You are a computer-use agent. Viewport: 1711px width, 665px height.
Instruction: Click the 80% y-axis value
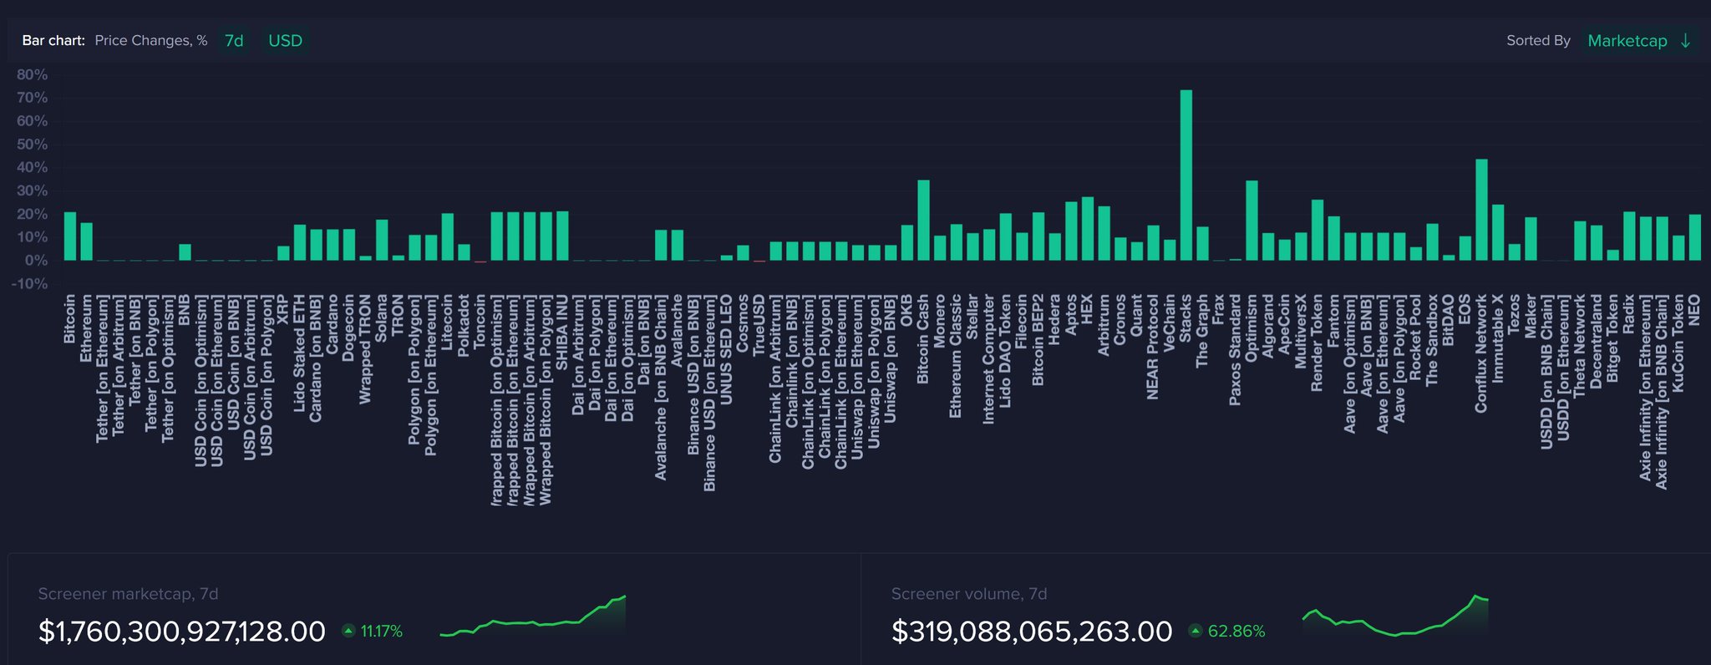[x=32, y=74]
